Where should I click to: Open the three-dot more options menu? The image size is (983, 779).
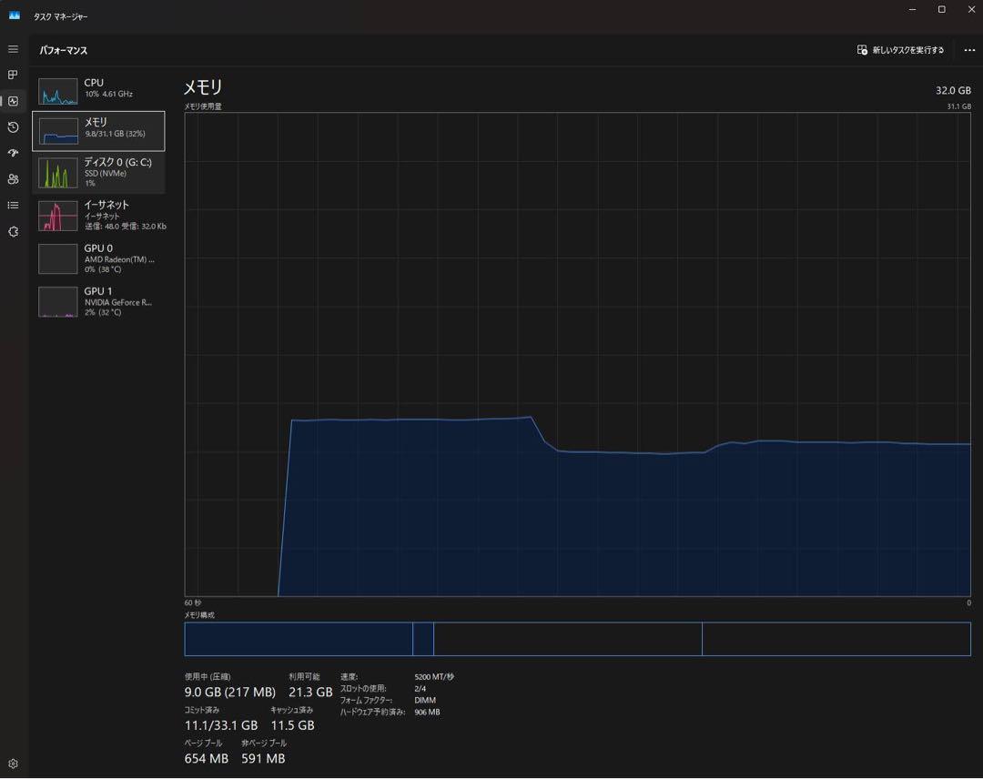tap(969, 50)
